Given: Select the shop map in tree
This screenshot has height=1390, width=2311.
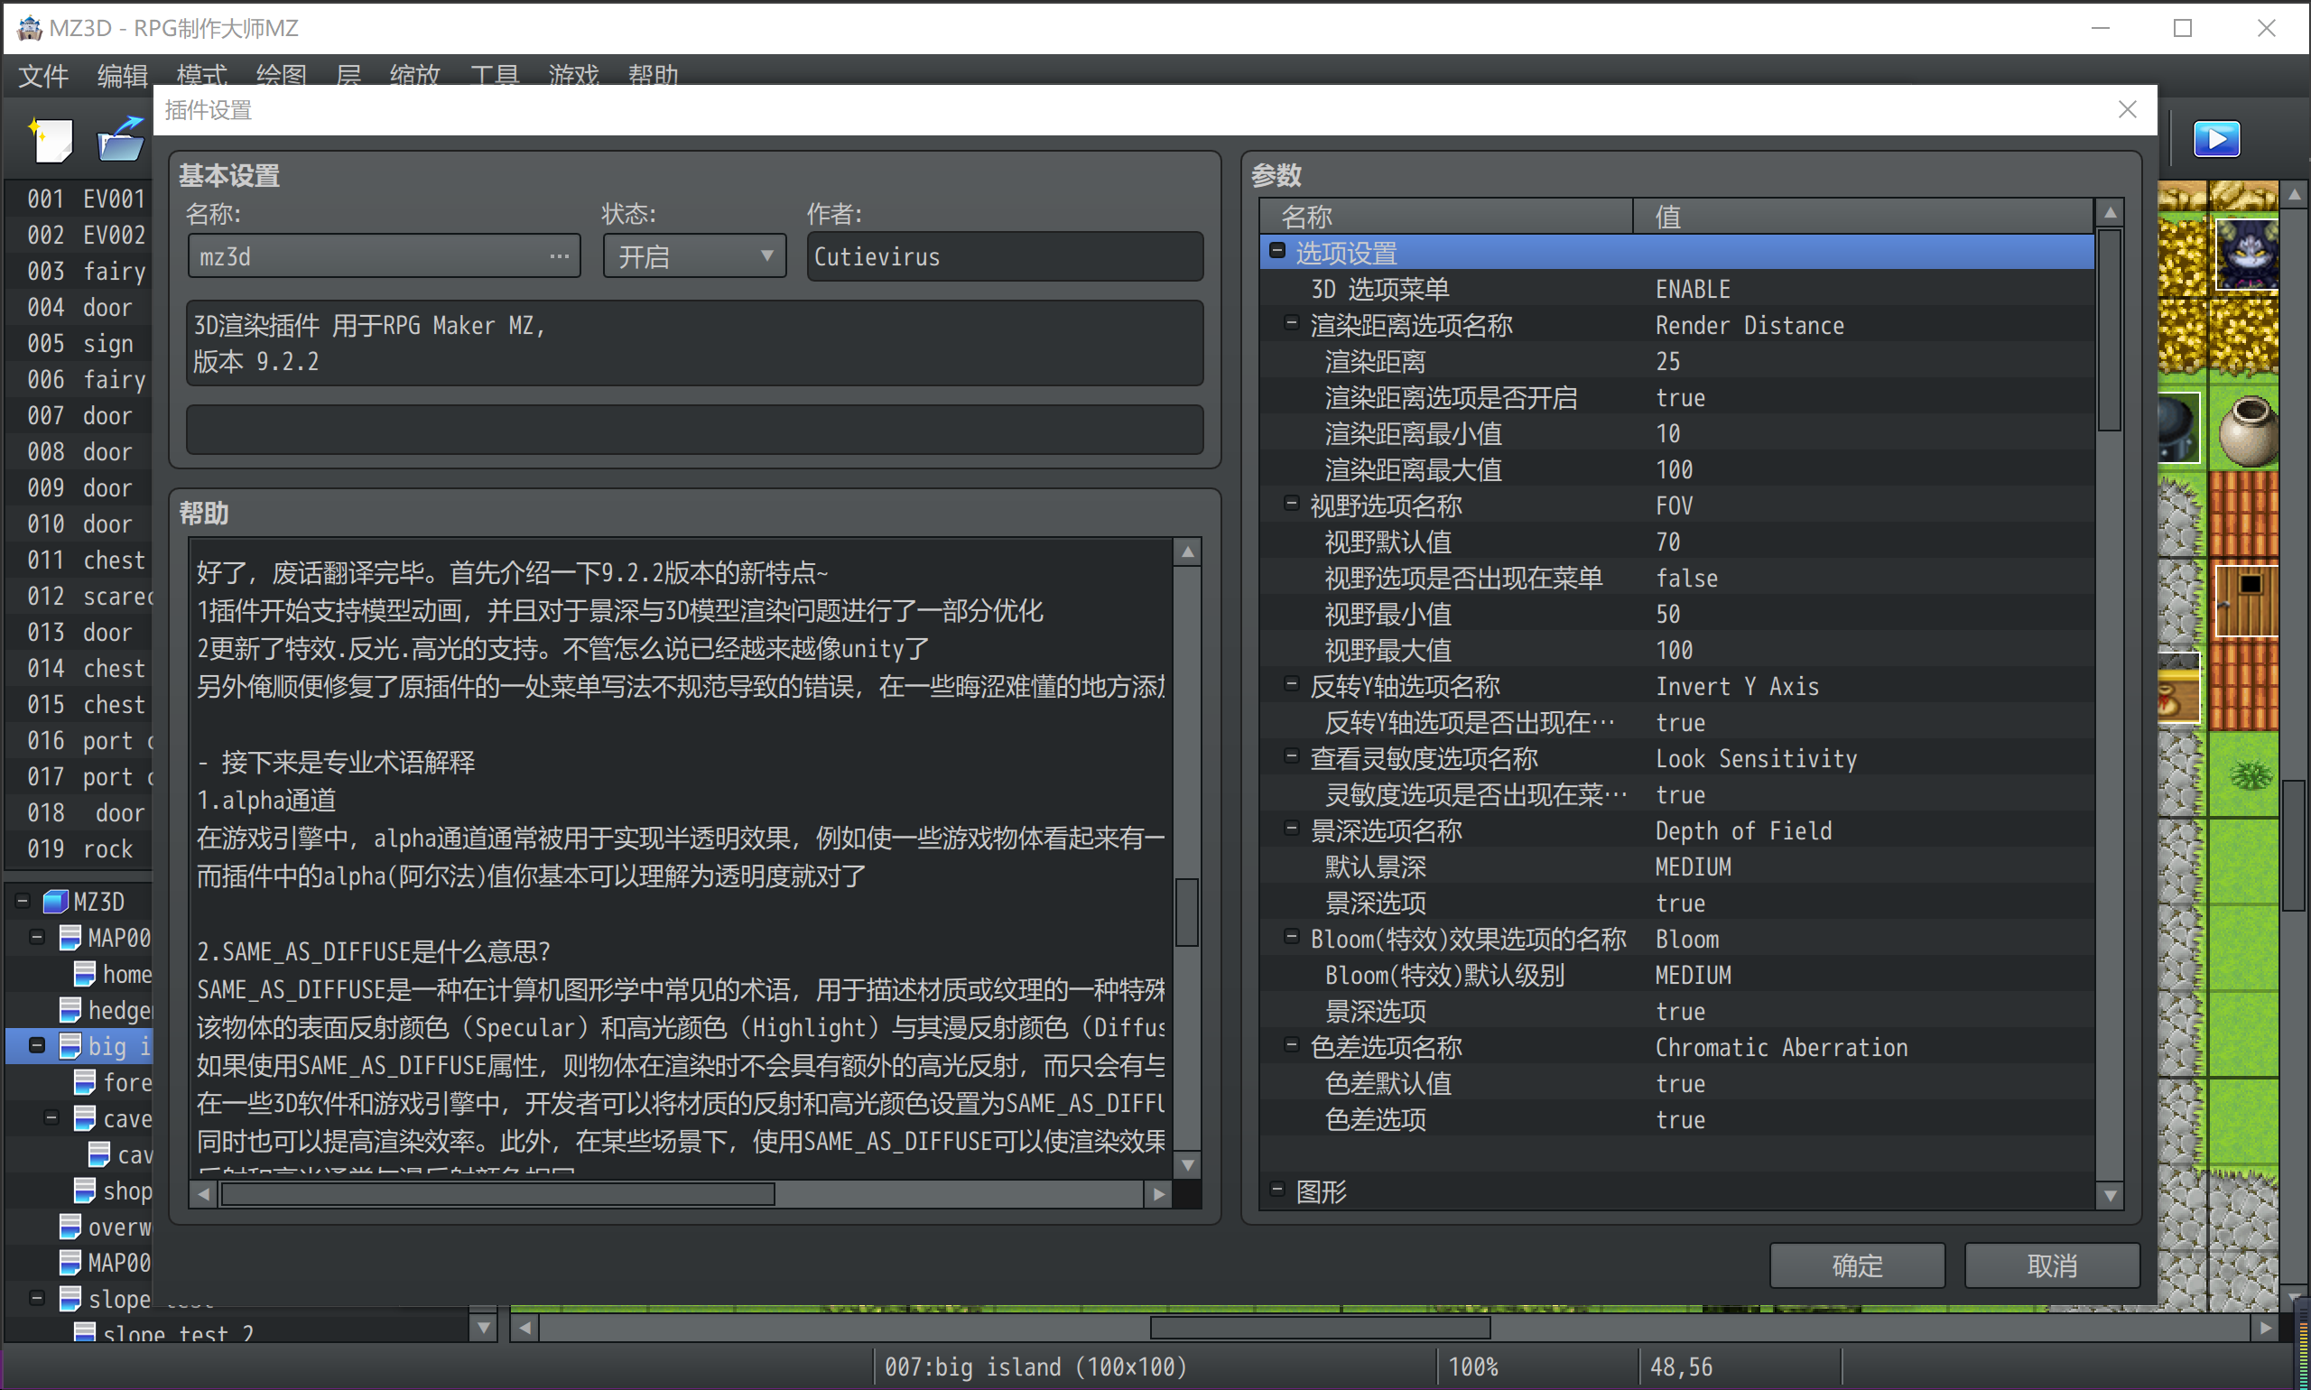Looking at the screenshot, I should (x=115, y=1191).
